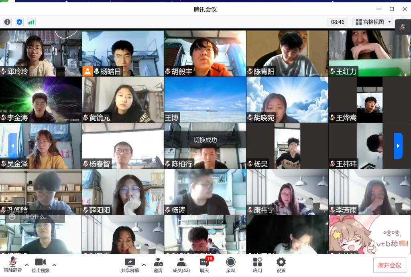Click the blue security shield icon
The width and height of the screenshot is (411, 277).
pos(19,22)
